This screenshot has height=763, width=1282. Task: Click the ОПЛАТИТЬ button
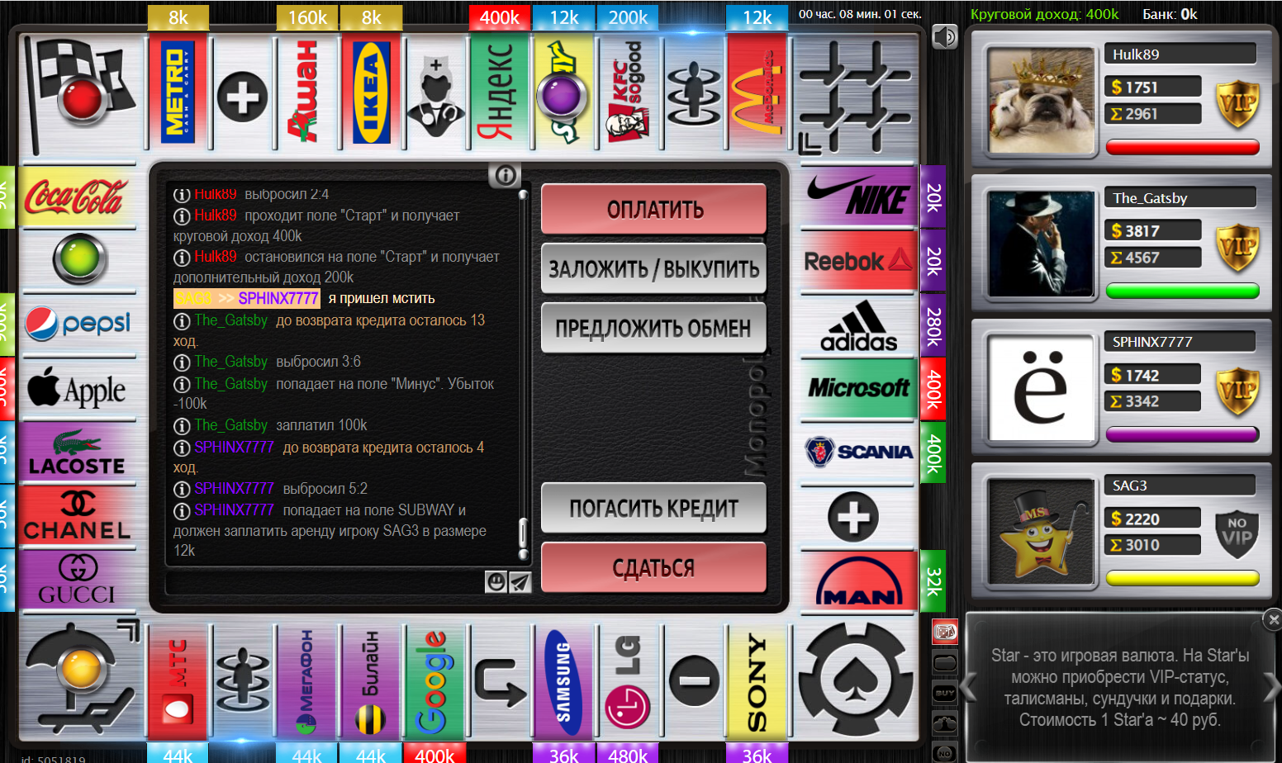[654, 209]
